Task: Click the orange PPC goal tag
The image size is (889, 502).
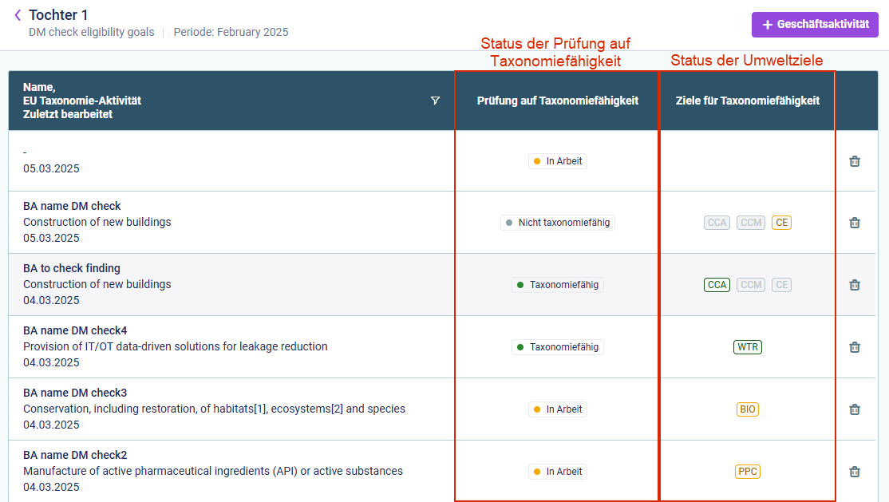Action: pos(747,472)
